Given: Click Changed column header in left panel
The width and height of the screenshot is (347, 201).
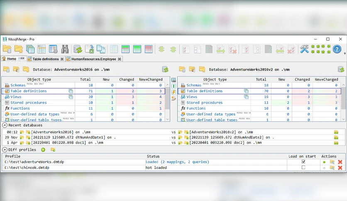Looking at the screenshot, I should click(127, 79).
